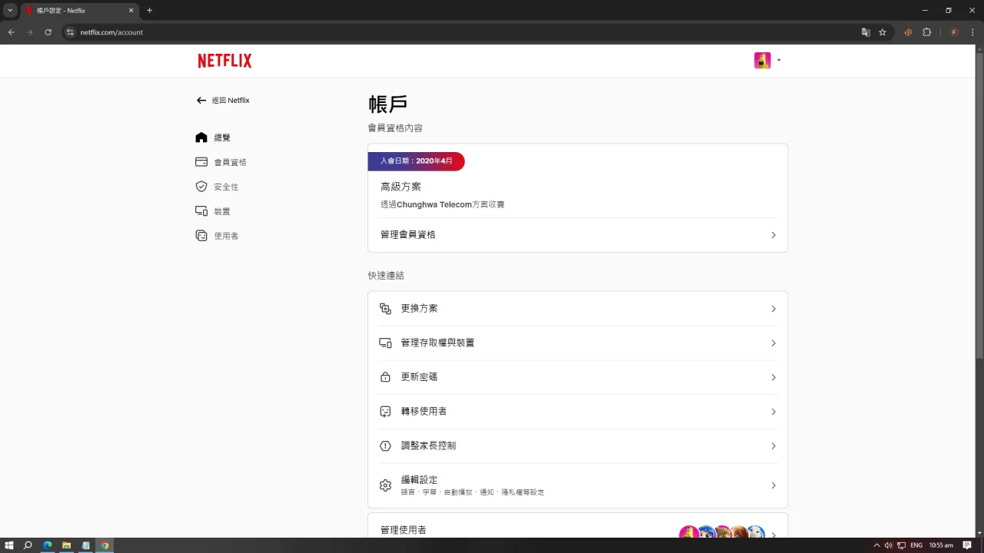984x553 pixels.
Task: Open the 編輯設定 link text
Action: 419,480
